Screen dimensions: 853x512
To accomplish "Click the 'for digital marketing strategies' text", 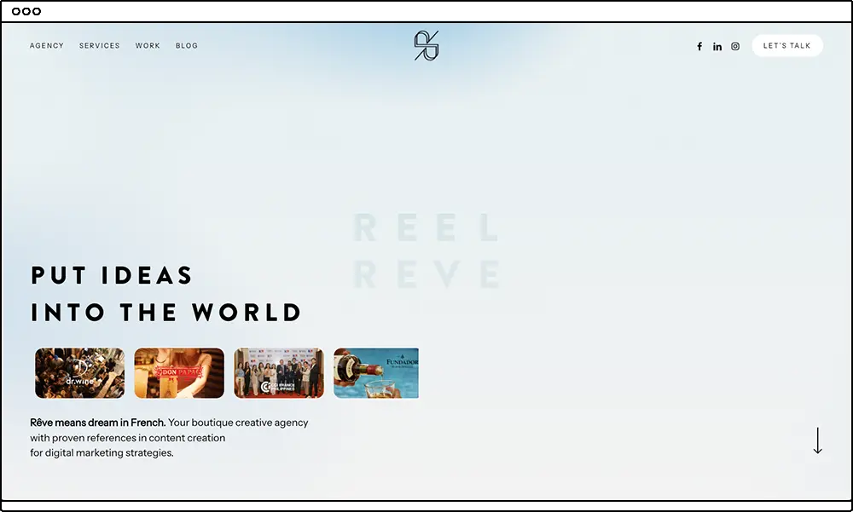I will [x=102, y=453].
